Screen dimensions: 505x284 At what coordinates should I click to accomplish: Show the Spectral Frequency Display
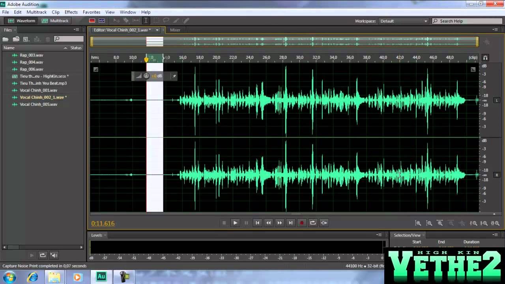click(x=92, y=21)
